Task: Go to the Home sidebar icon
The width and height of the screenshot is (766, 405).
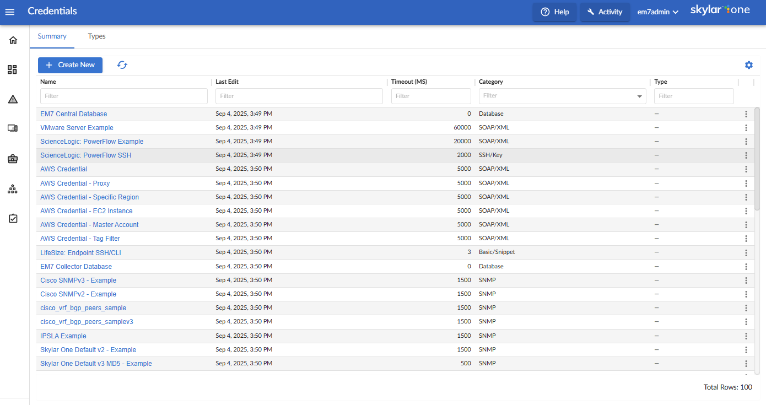Action: click(x=13, y=40)
